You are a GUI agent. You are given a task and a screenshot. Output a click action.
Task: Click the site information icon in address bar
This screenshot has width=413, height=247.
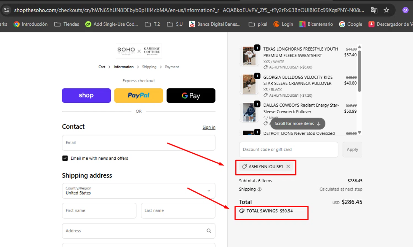pyautogui.click(x=7, y=10)
